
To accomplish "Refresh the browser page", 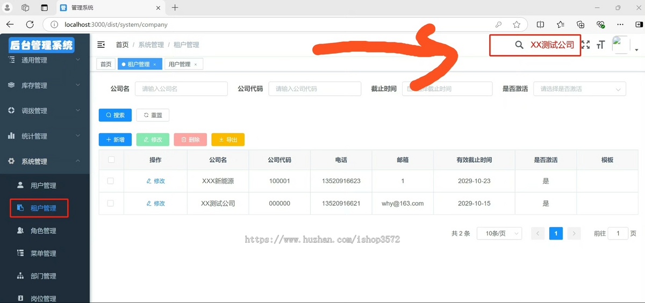I will click(x=30, y=24).
